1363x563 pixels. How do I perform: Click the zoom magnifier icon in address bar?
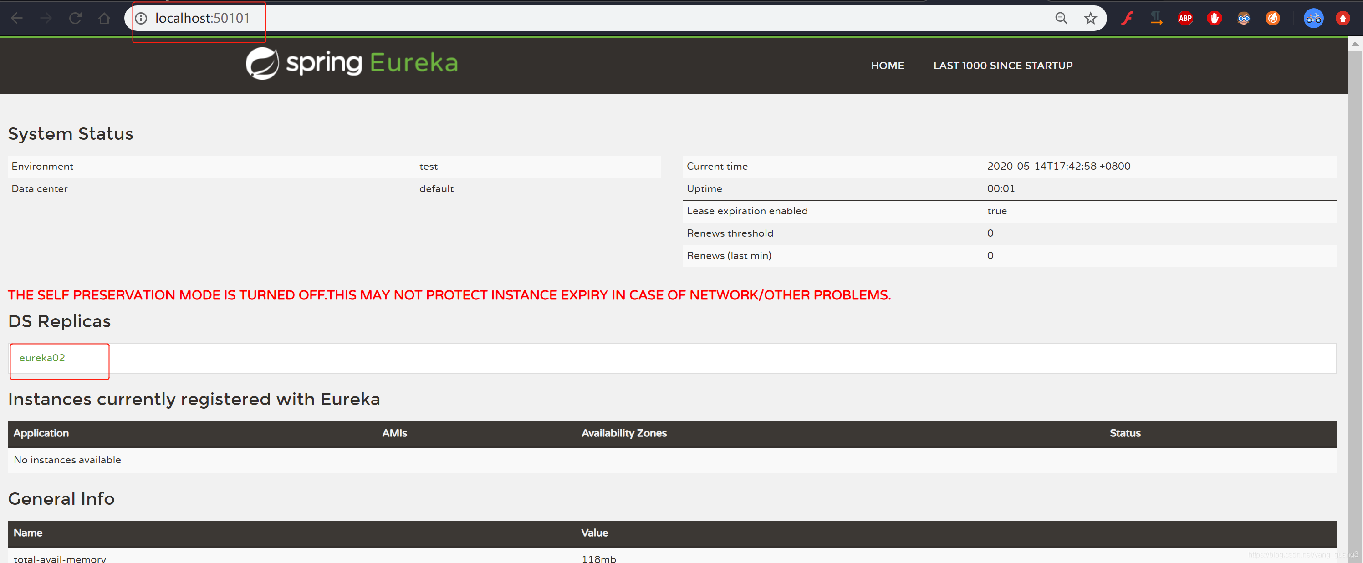pos(1061,19)
